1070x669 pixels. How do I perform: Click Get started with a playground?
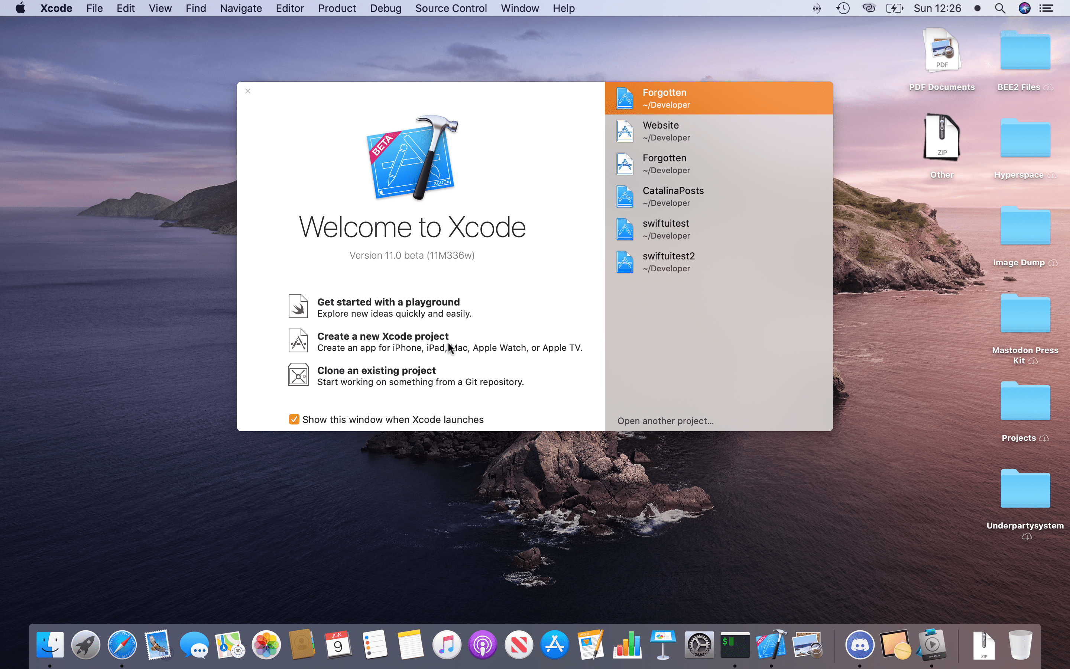[388, 302]
